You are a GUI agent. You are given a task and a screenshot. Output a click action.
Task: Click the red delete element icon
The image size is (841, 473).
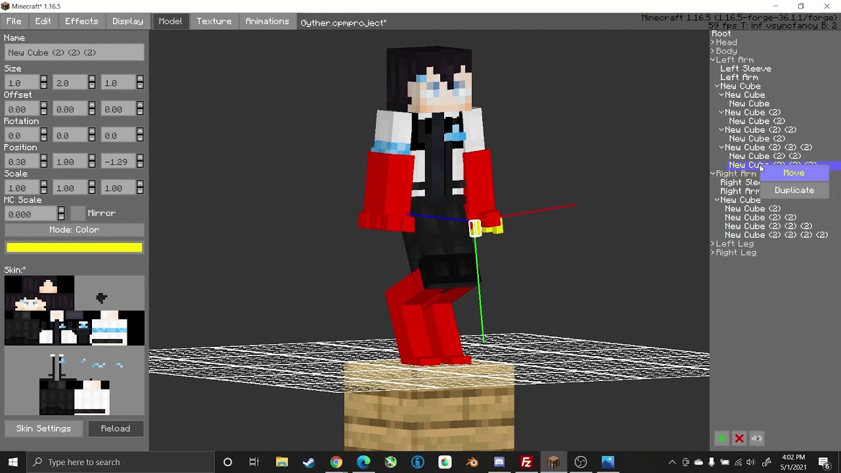tap(739, 439)
